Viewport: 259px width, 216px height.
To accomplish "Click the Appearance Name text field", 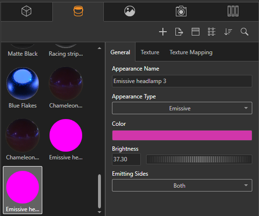I will click(182, 81).
